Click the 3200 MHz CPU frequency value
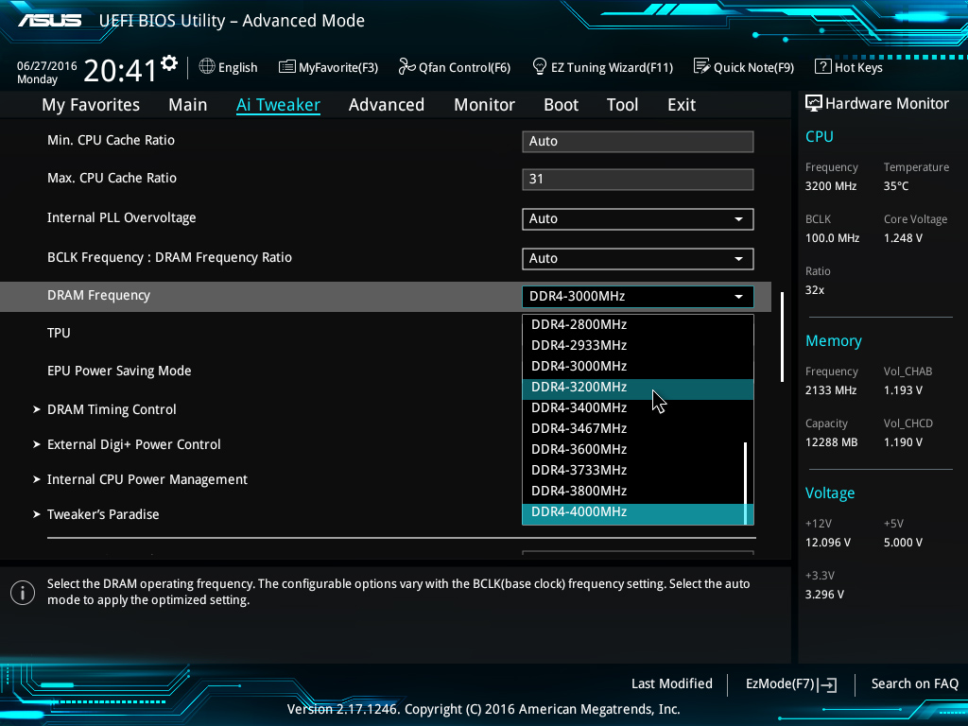The height and width of the screenshot is (726, 968). 831,186
